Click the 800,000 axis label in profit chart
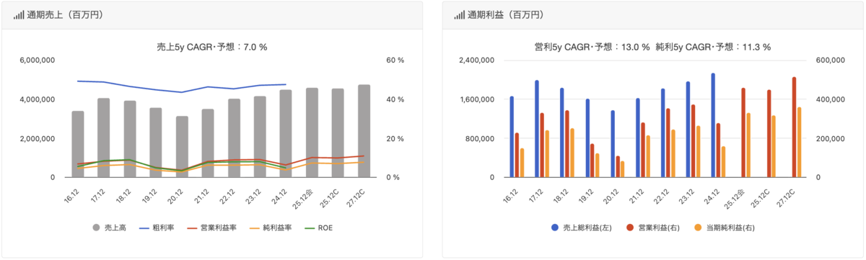This screenshot has width=866, height=260. tap(480, 138)
